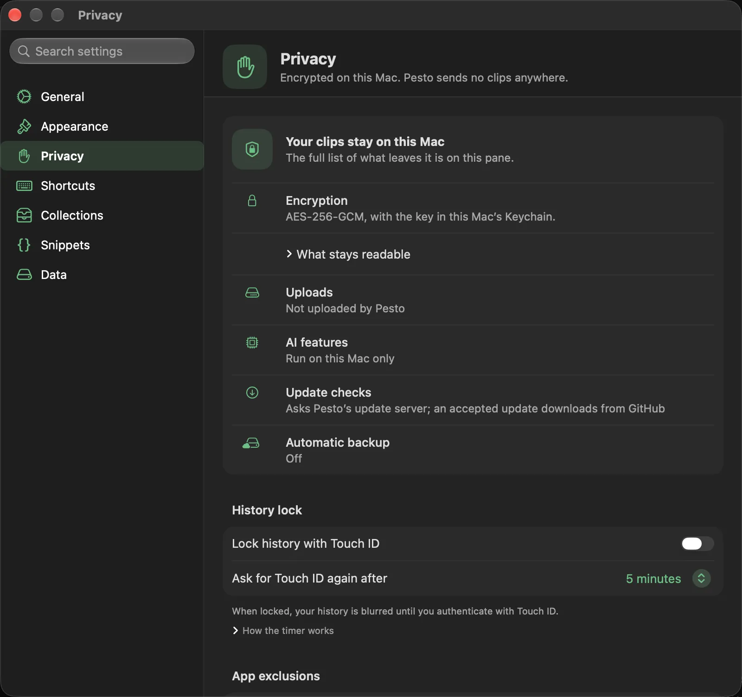
Task: Click the Shortcuts keyboard icon
Action: 24,186
